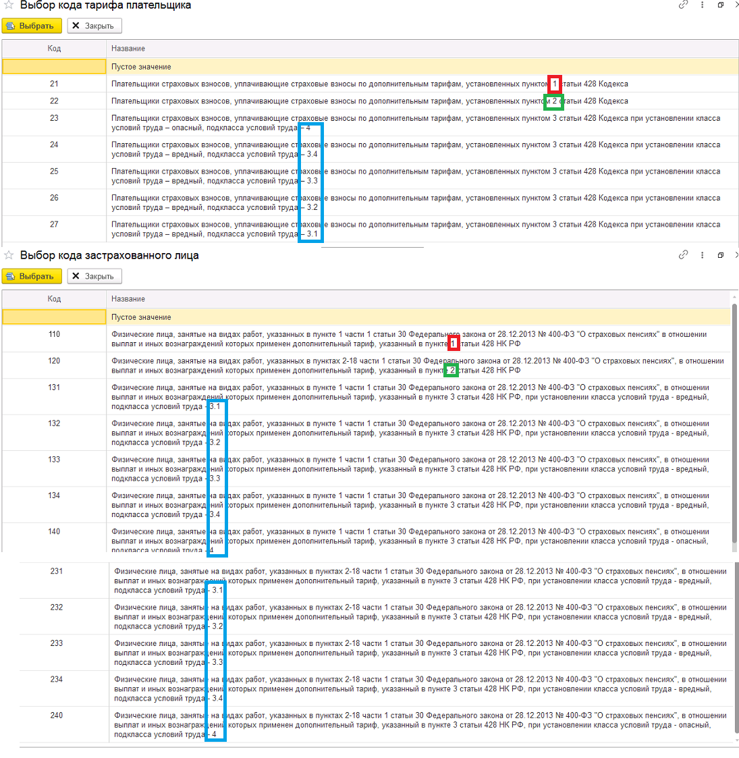Open three-dot menu in tariff code window

pos(702,4)
